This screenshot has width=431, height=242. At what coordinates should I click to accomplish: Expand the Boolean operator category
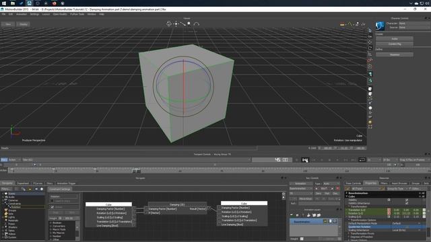pos(51,223)
